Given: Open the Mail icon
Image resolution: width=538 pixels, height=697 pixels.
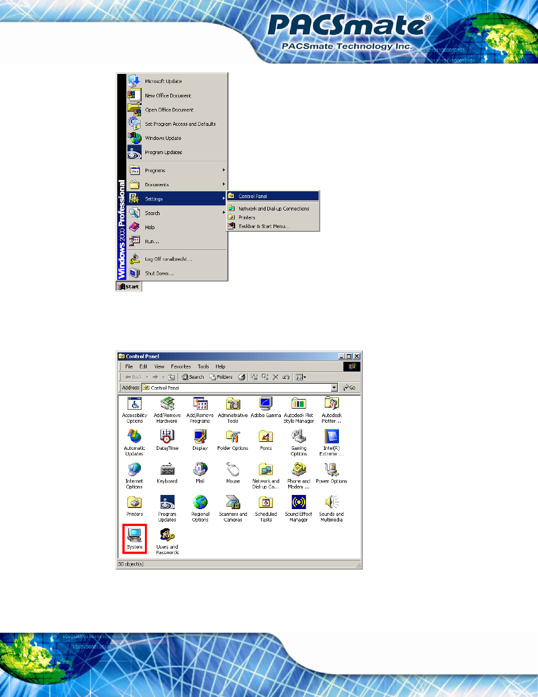Looking at the screenshot, I should tap(200, 473).
